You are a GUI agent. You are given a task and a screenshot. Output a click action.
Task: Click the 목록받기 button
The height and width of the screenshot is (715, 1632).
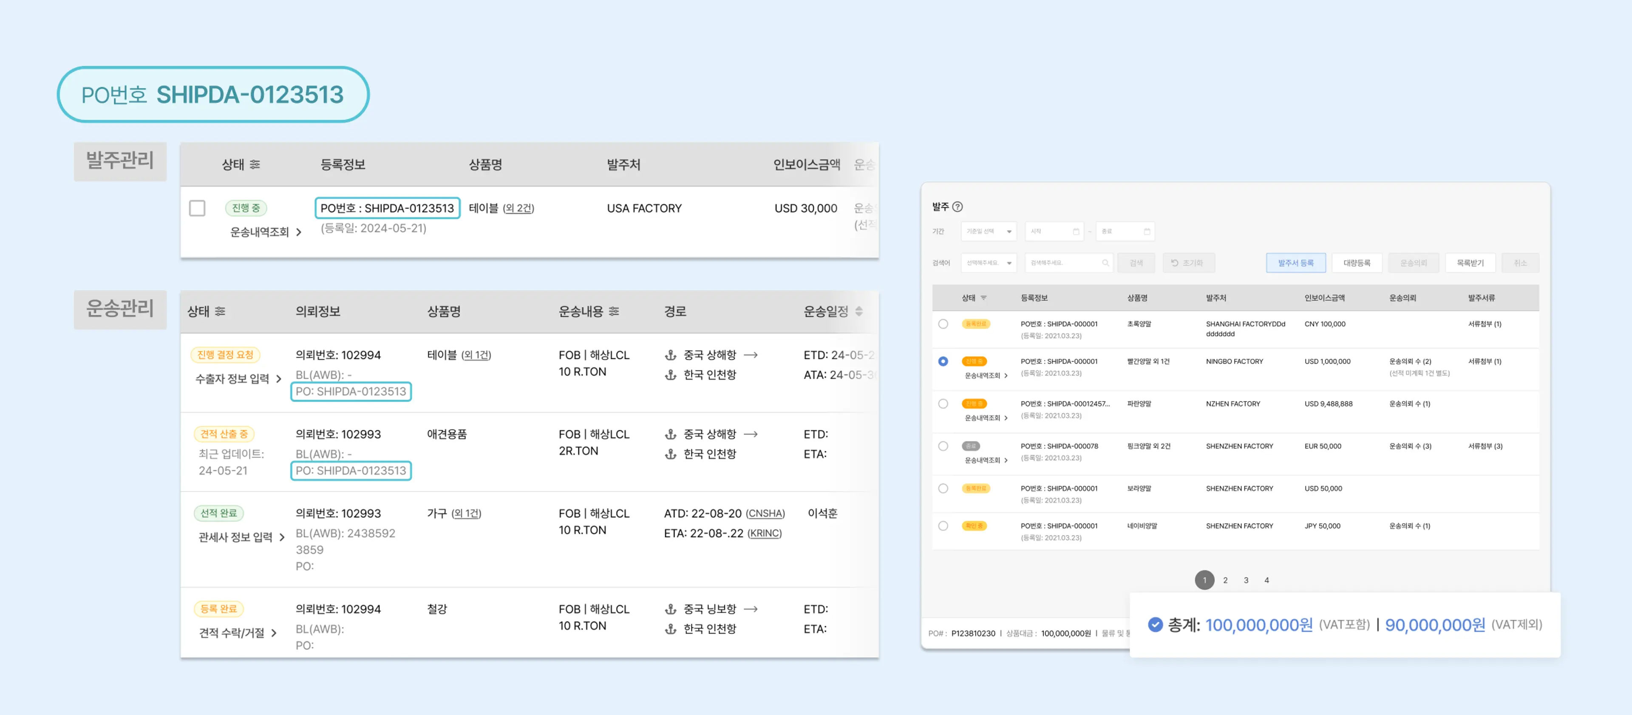[1470, 263]
